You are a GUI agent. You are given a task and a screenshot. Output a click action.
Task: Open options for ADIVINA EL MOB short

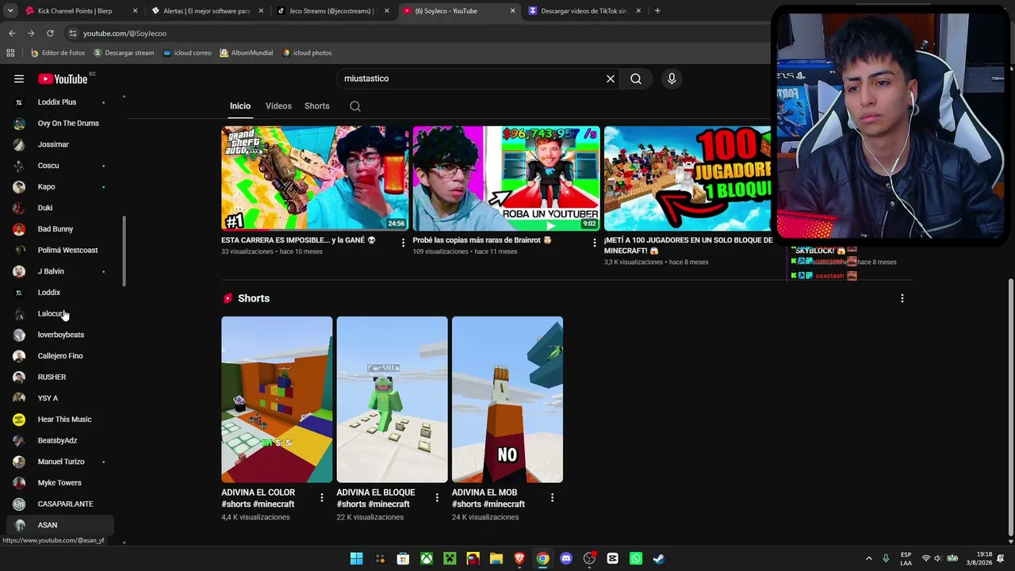[x=552, y=497]
